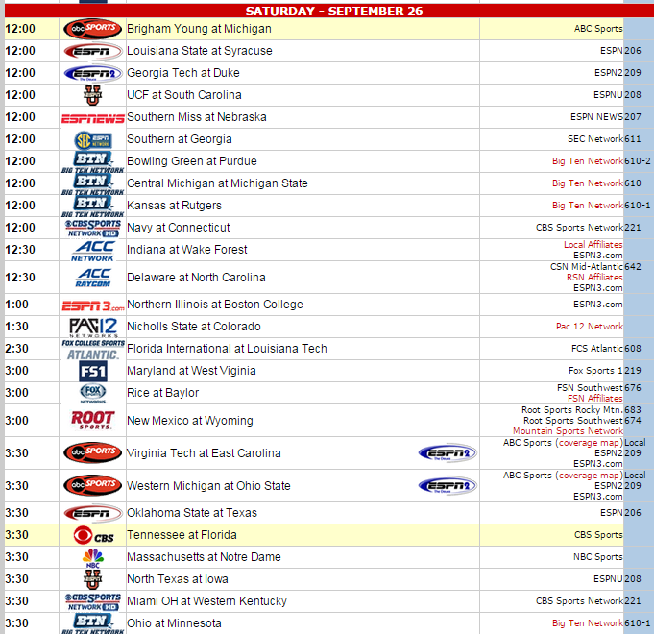Viewport: 654px width, 634px height.
Task: Click the Fox College Sports Atlantic logo
Action: pyautogui.click(x=92, y=349)
